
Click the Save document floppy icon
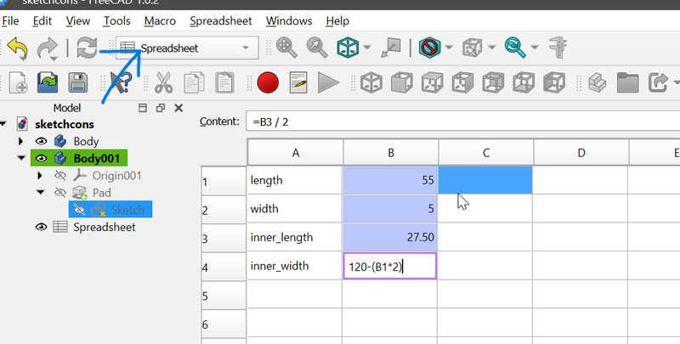[x=78, y=82]
